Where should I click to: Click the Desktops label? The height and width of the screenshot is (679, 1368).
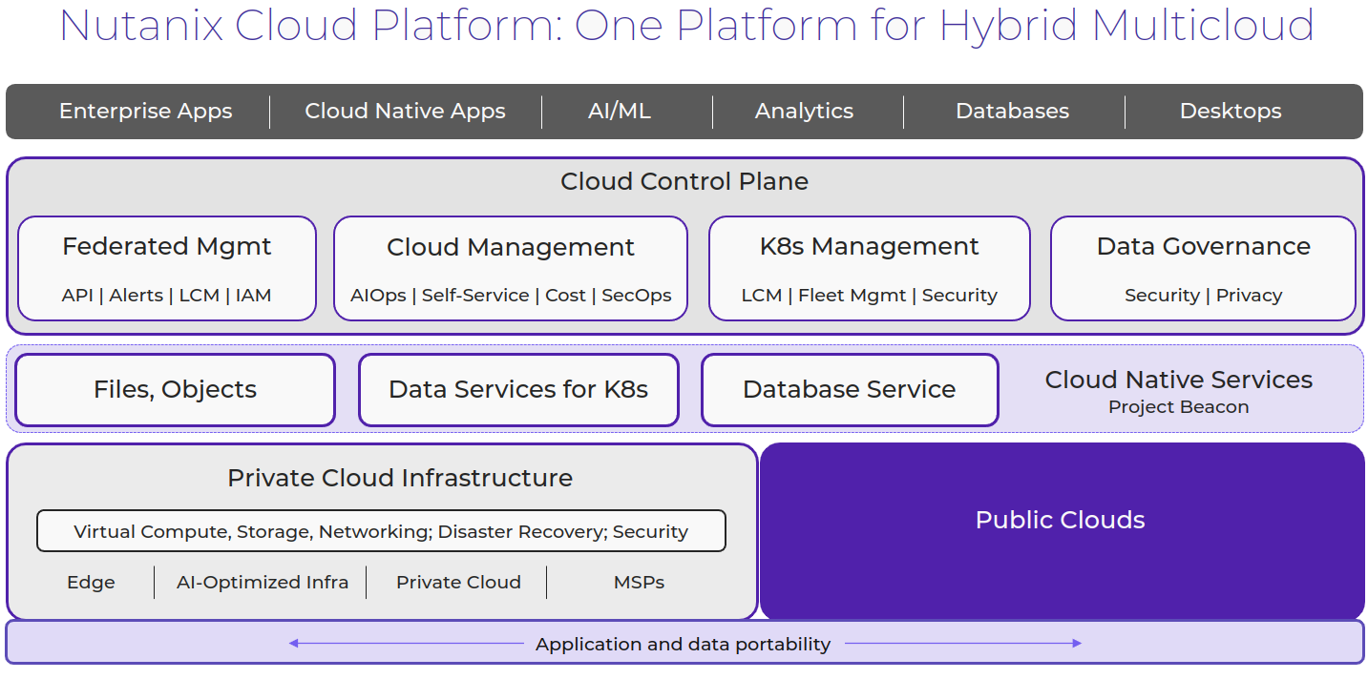pyautogui.click(x=1231, y=112)
